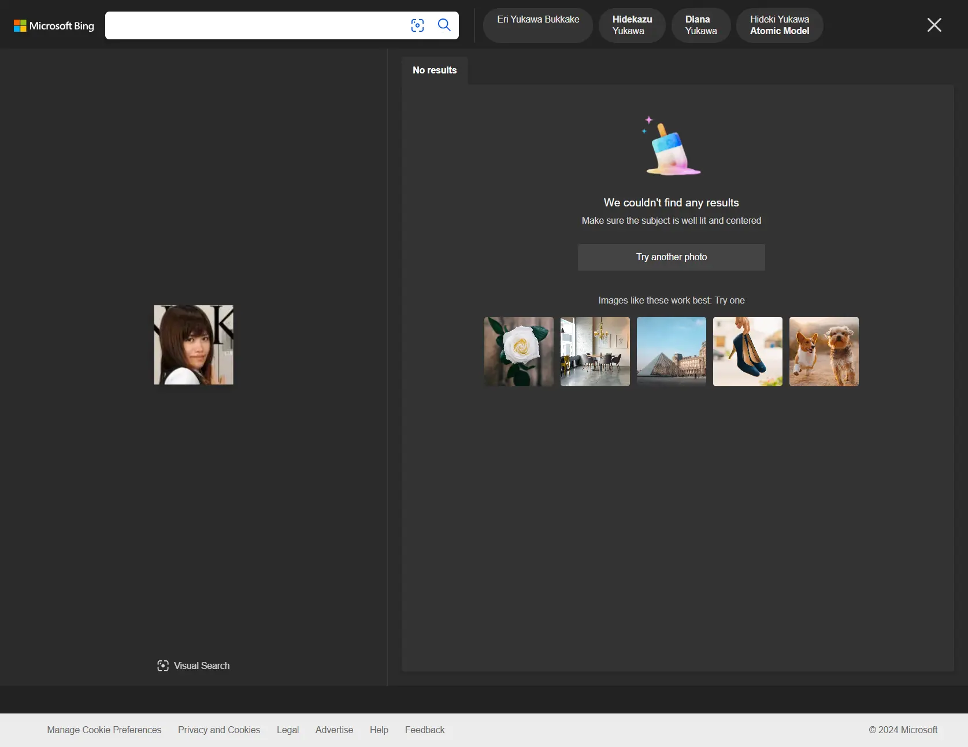Screen dimensions: 968x747
Task: Select the Hidekazu Yukawa suggestion chip
Action: 632,25
